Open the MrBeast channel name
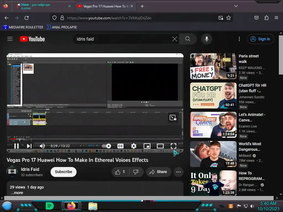 click(245, 156)
